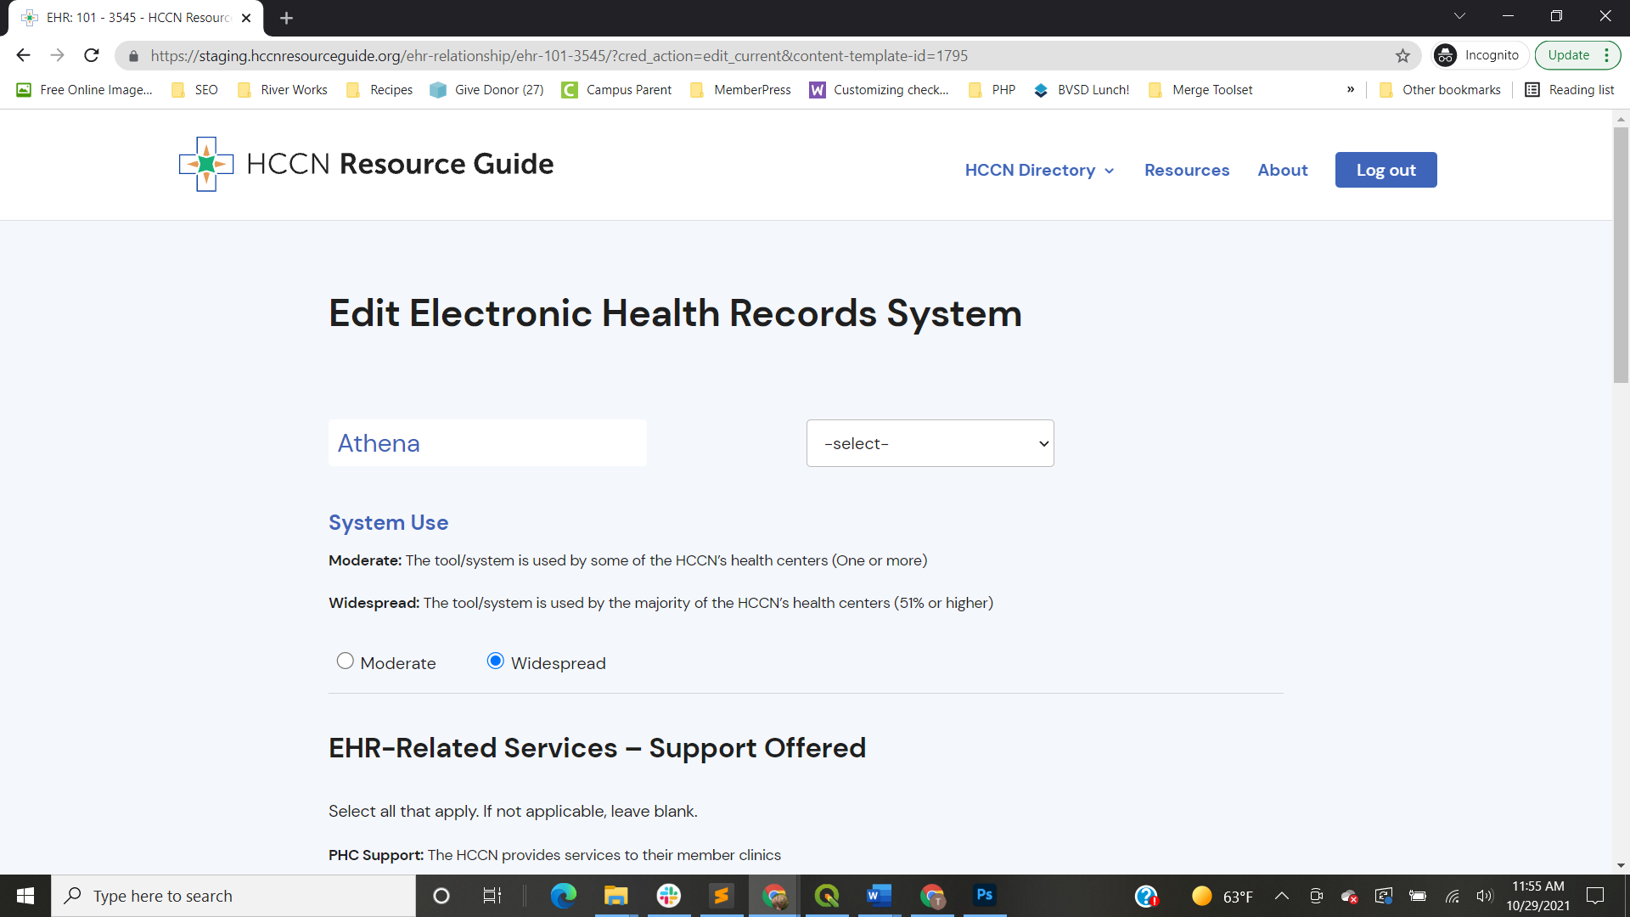
Task: Open the PHP bookmarks folder
Action: point(992,90)
